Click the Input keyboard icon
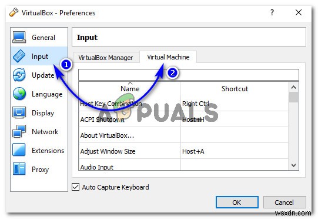318x219 pixels. pos(19,56)
